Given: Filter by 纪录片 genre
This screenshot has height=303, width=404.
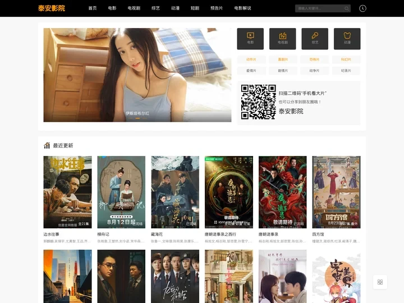Looking at the screenshot, I should (346, 71).
